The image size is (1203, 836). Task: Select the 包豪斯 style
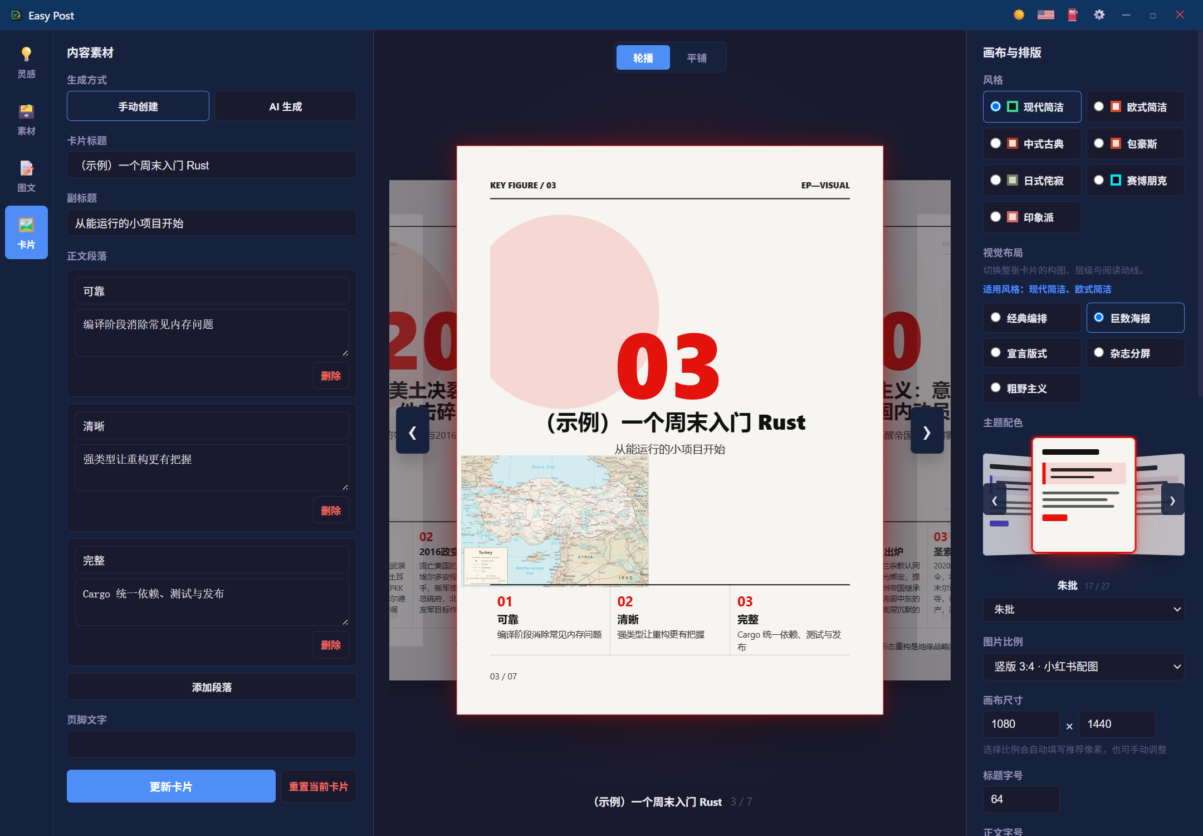click(1135, 143)
